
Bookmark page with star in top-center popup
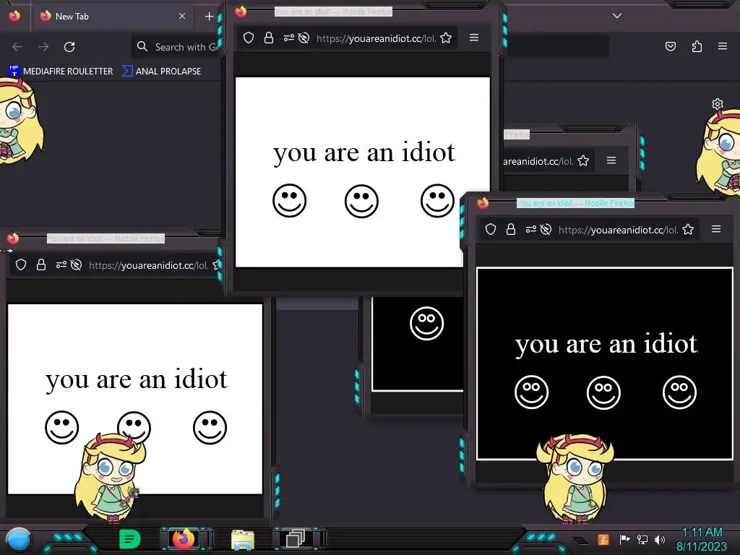point(446,38)
